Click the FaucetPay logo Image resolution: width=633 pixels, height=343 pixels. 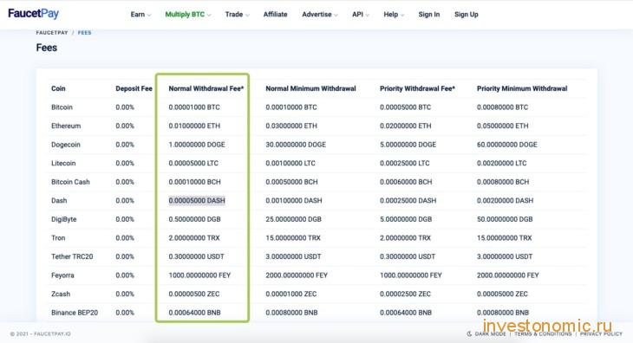[34, 14]
